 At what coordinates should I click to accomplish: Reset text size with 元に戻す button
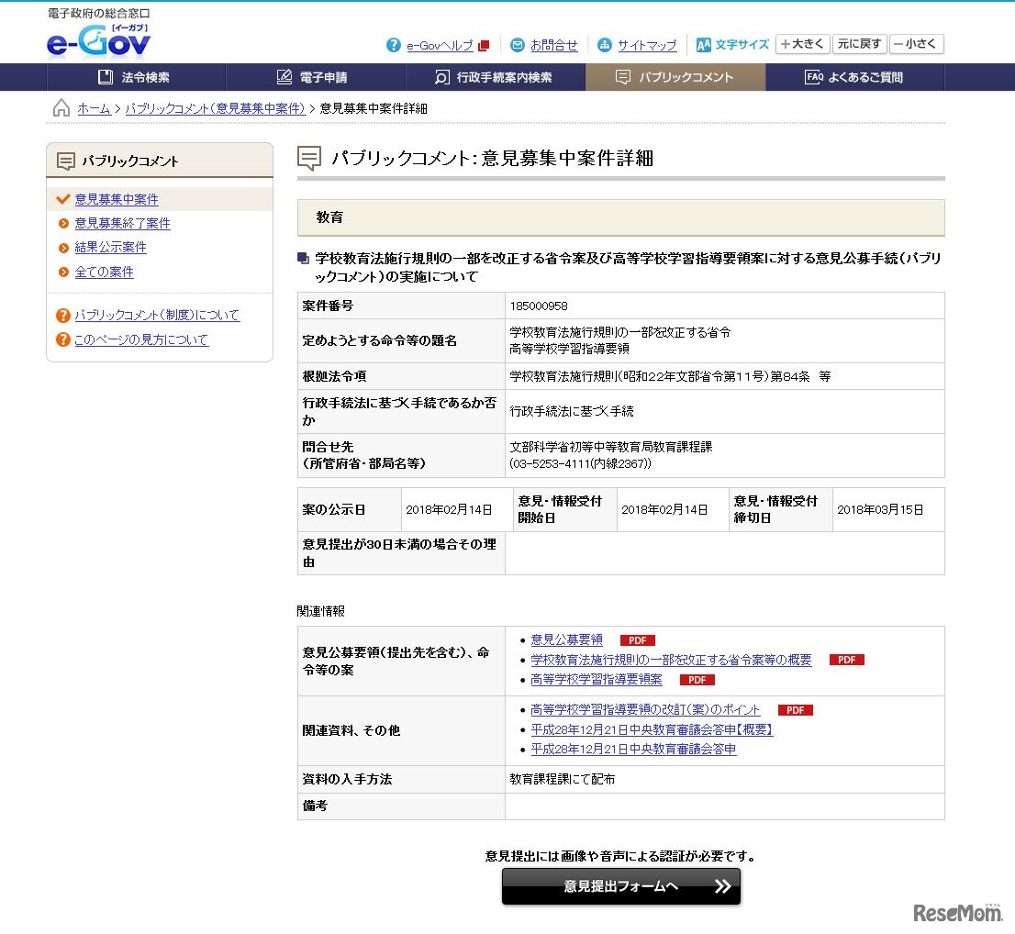[860, 44]
